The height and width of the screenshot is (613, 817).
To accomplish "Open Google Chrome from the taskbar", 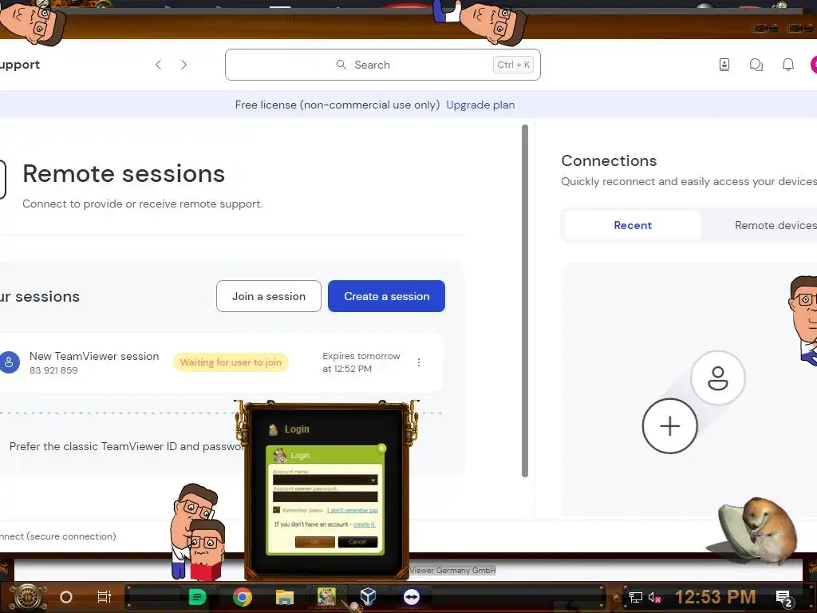I will 243,597.
